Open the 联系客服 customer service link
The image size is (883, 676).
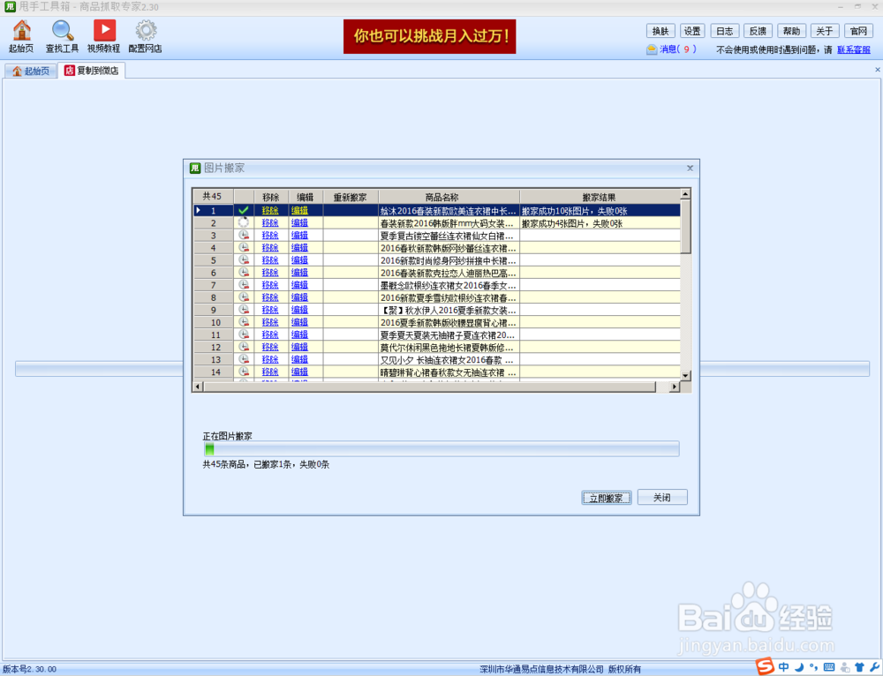pos(853,49)
